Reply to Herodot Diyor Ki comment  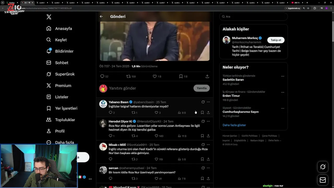tap(111, 136)
